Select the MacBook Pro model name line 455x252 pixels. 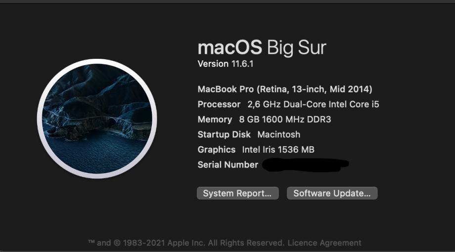285,89
